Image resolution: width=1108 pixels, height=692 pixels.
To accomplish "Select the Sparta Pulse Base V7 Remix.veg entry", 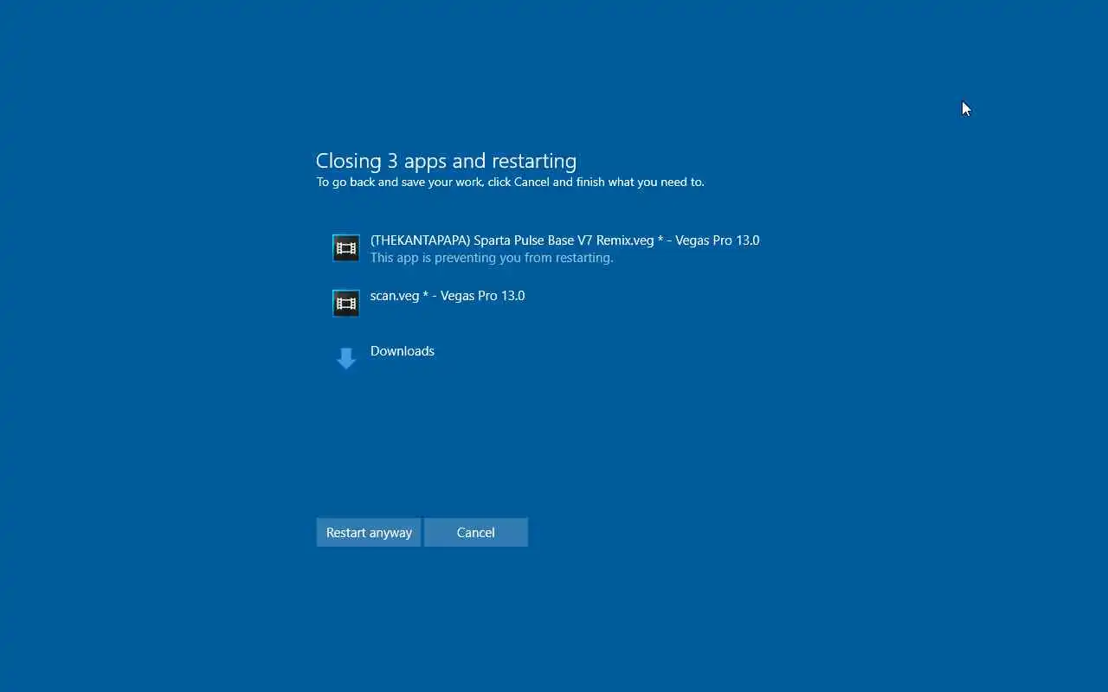I will coord(564,240).
